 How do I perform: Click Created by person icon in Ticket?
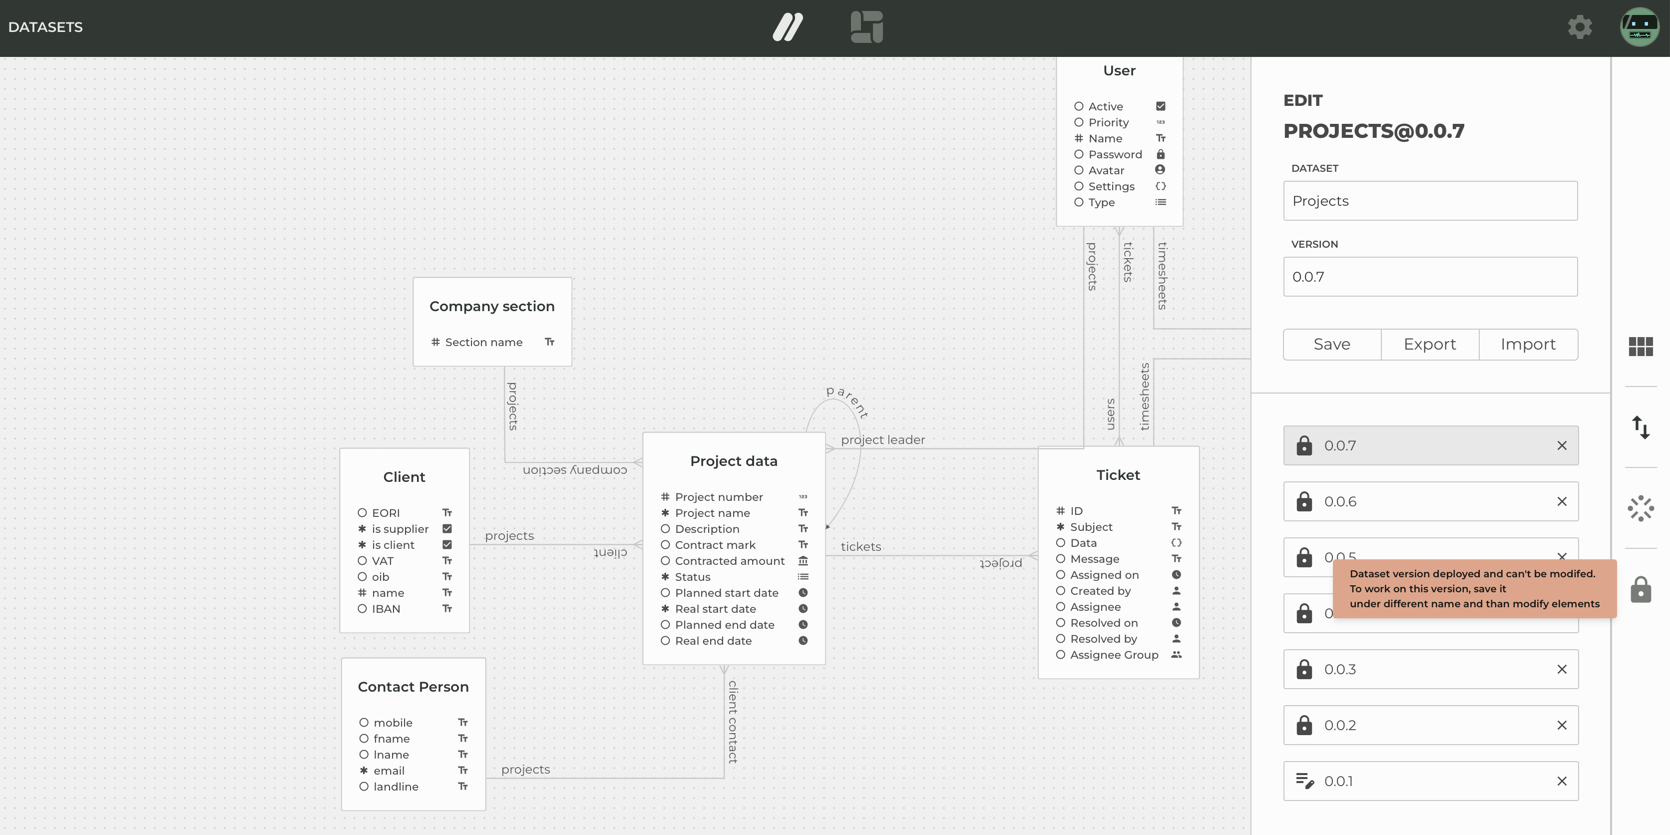tap(1177, 591)
